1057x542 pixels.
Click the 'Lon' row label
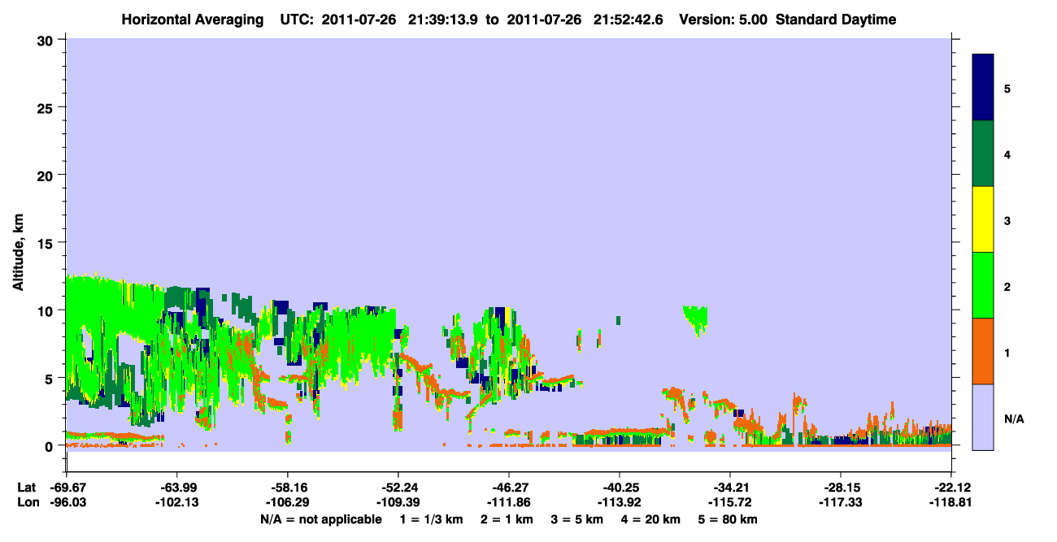[x=27, y=502]
